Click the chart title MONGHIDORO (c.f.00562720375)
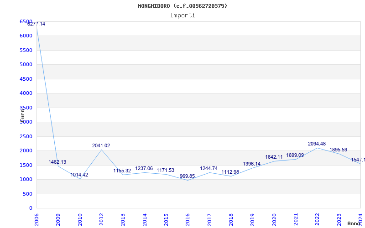The image size is (365, 228). (182, 6)
